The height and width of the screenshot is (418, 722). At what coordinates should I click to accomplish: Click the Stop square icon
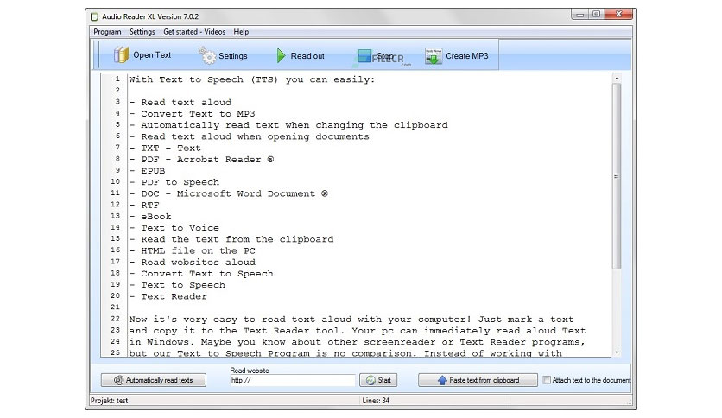364,56
